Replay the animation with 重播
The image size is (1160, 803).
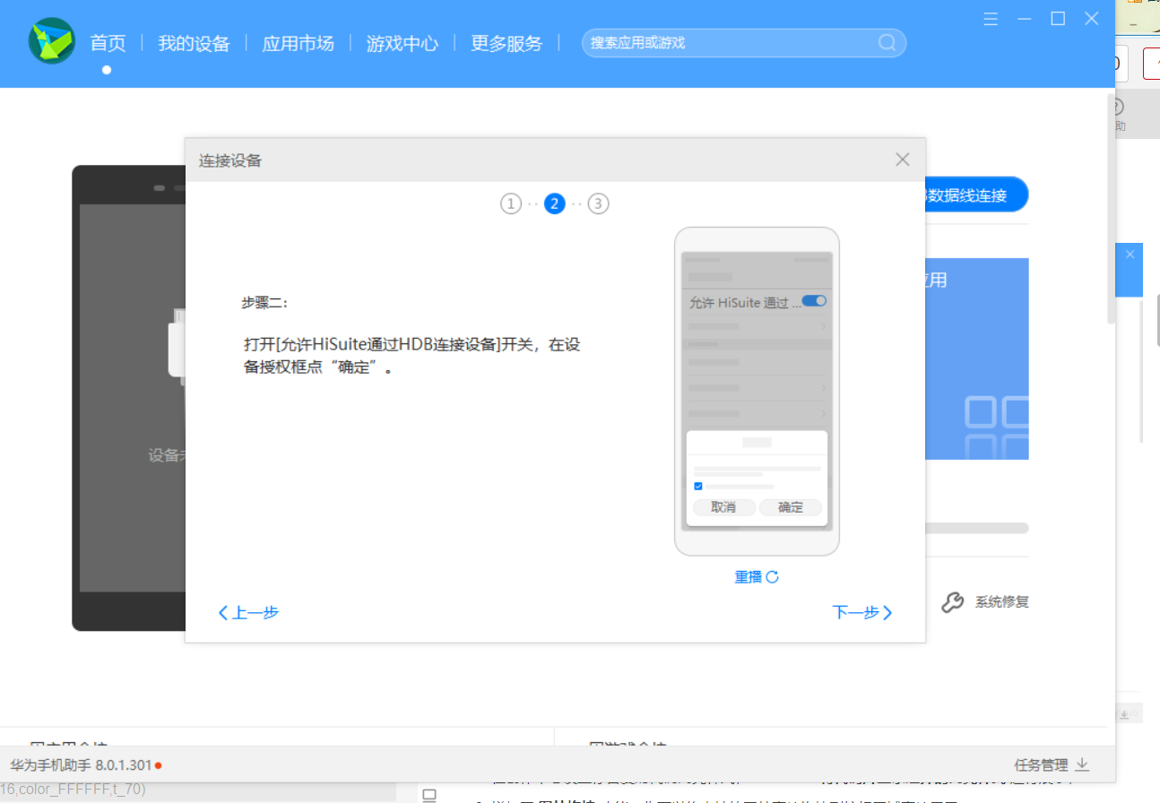coord(757,577)
